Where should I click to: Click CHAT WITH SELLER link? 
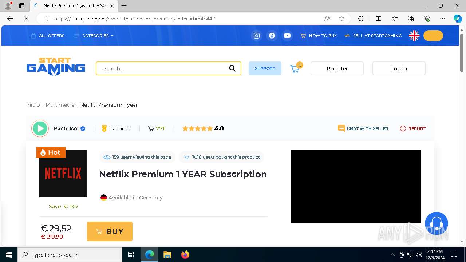363,128
